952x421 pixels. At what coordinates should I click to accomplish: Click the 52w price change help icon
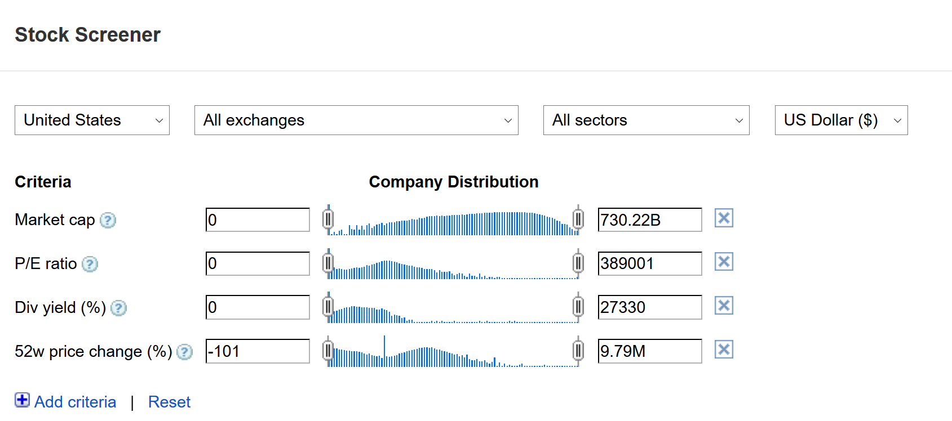pos(184,352)
